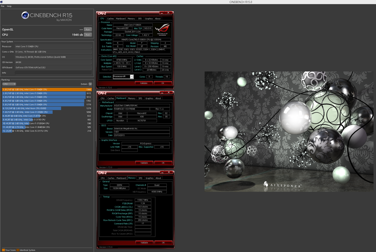The height and width of the screenshot is (252, 376).
Task: Select the i7-4770K ranking row
Action: (x=47, y=116)
